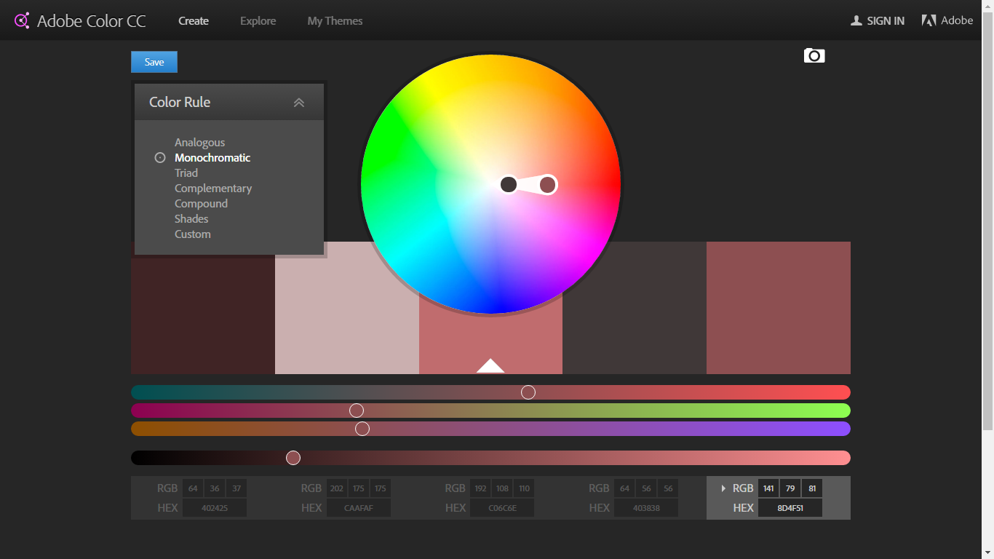Viewport: 994px width, 559px height.
Task: Click the white base color triangle marker
Action: tap(490, 365)
